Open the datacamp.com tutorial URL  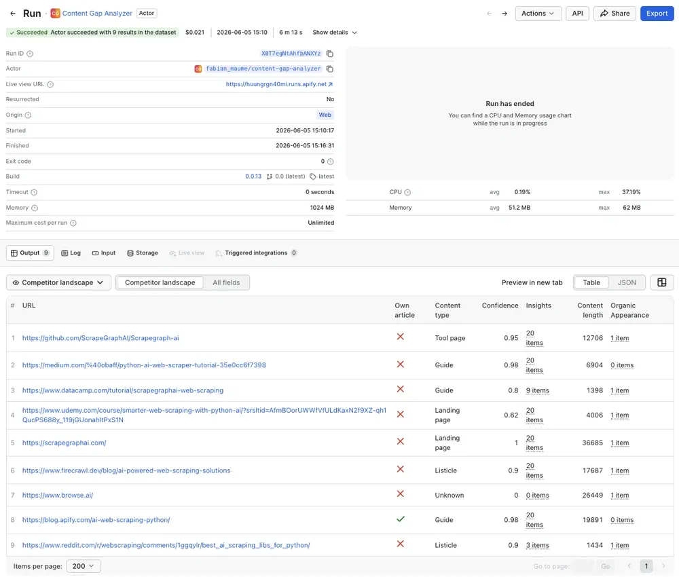point(123,390)
